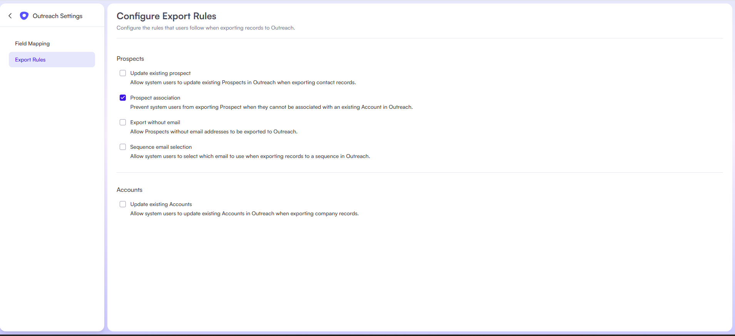Viewport: 735px width, 336px height.
Task: Click the description under Prospect association
Action: click(x=271, y=107)
